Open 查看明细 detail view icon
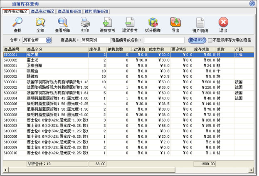Image resolution: width=259 pixels, height=176 pixels. [62, 24]
